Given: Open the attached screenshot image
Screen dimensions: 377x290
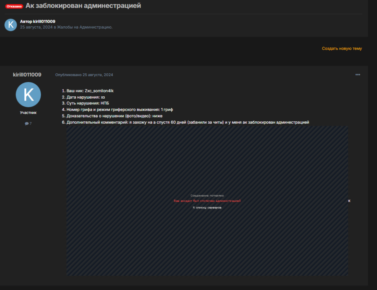Looking at the screenshot, I should 207,201.
